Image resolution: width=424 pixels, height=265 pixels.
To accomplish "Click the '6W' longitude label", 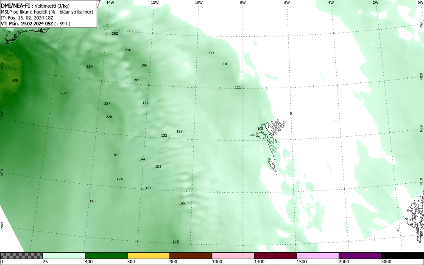I will coord(287,3).
